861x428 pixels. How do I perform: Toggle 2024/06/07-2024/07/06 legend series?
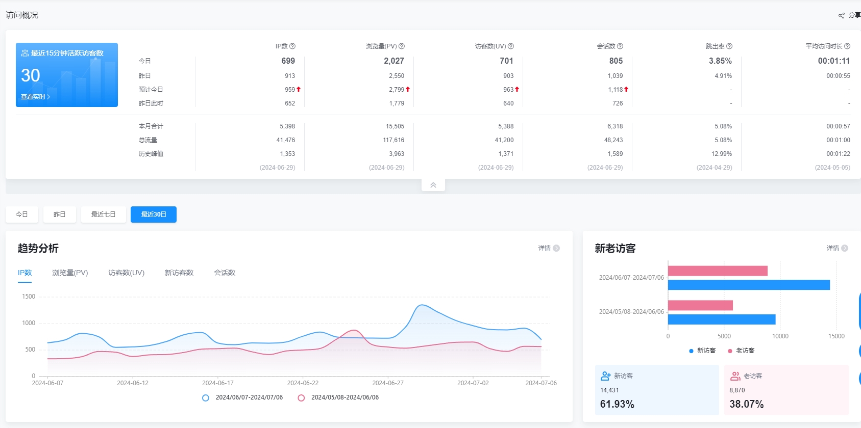click(242, 398)
